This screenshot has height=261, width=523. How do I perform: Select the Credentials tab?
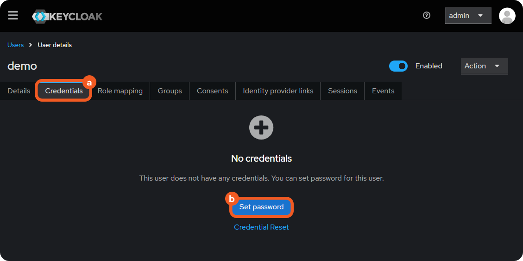64,91
